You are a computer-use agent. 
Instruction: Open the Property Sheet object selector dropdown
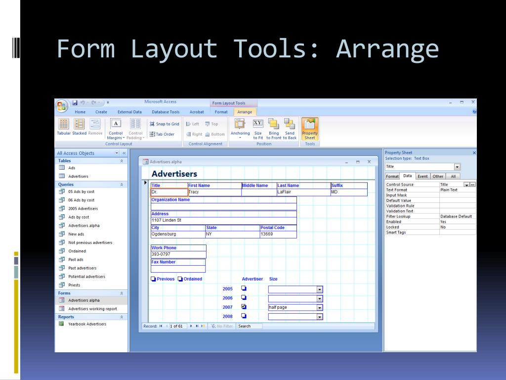[457, 167]
